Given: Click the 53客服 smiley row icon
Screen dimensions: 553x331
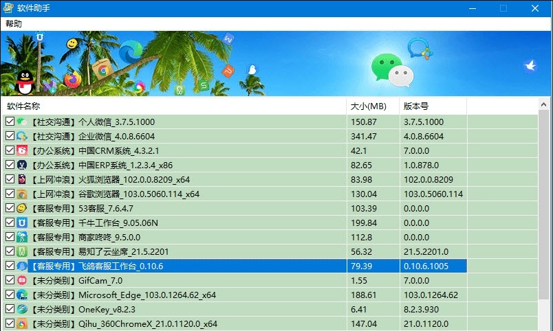Looking at the screenshot, I should point(22,209).
